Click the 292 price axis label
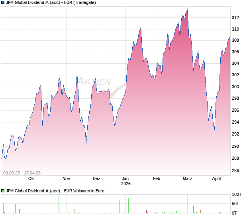Screen dimensions: 247x217 (x=235, y=134)
